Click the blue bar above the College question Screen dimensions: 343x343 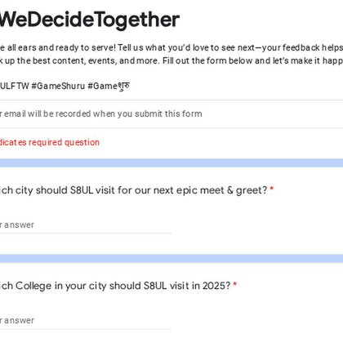coord(171,259)
